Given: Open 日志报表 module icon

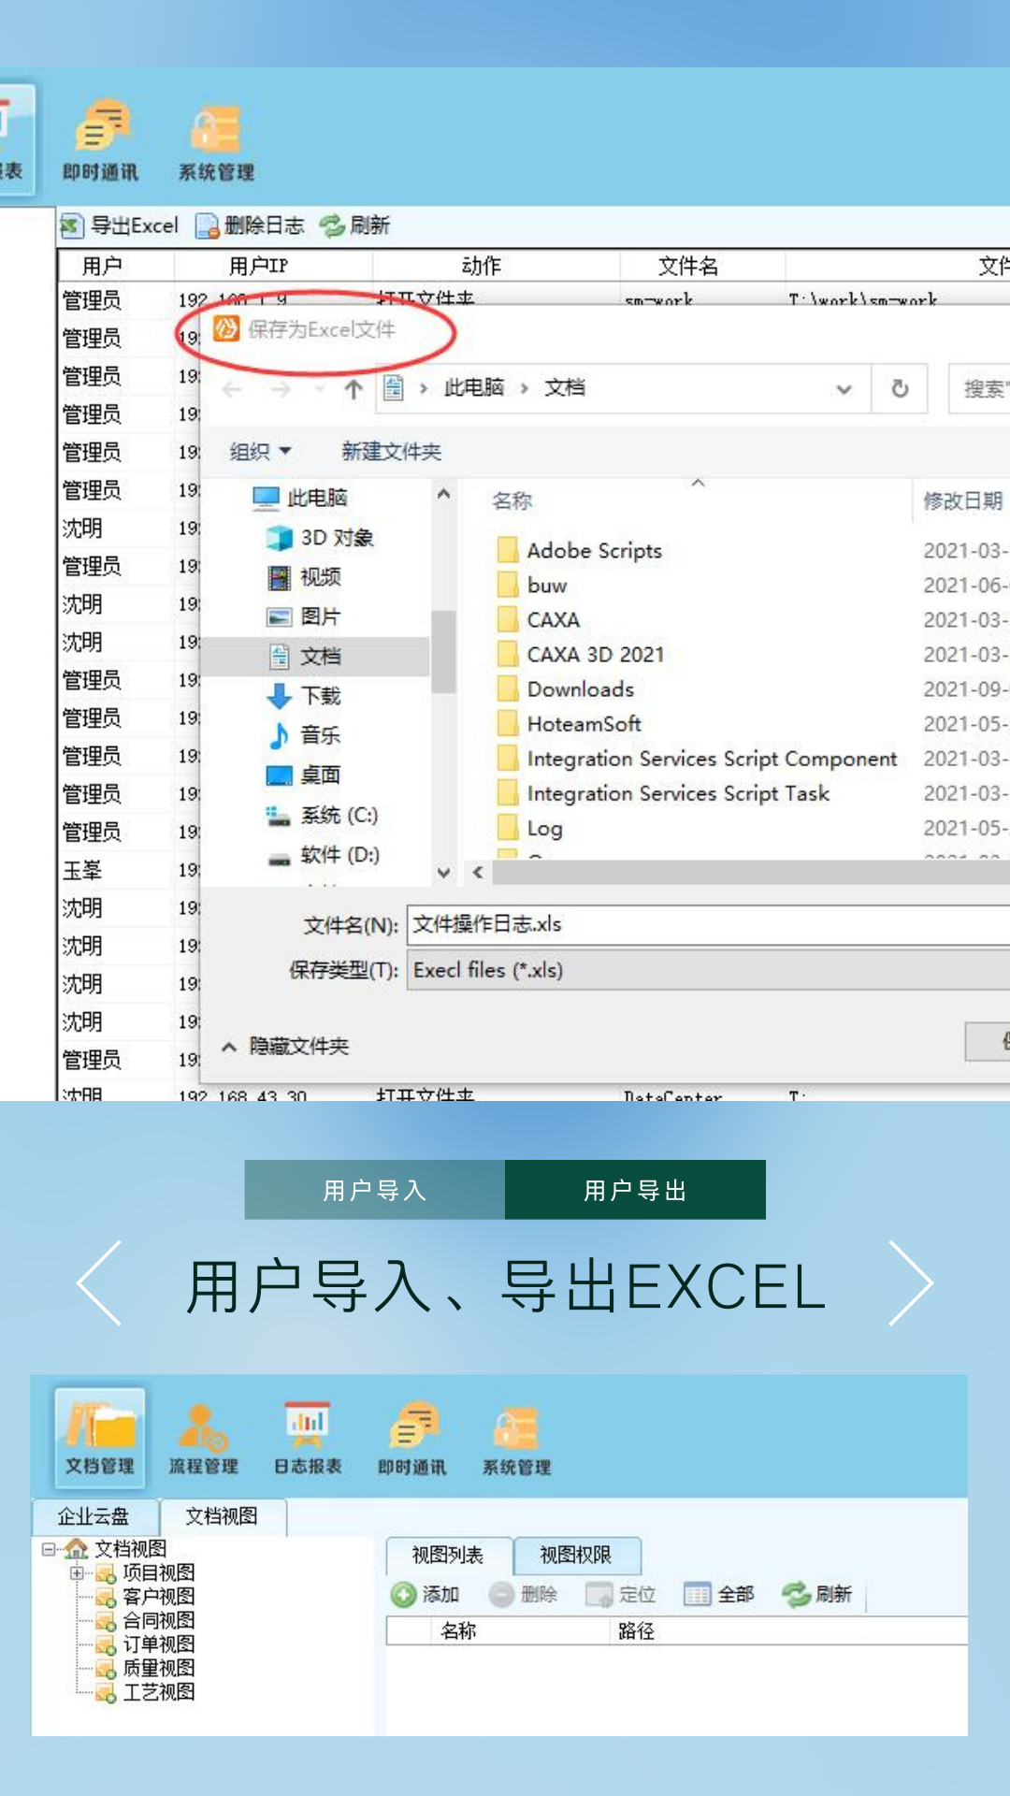Looking at the screenshot, I should pyautogui.click(x=307, y=1438).
